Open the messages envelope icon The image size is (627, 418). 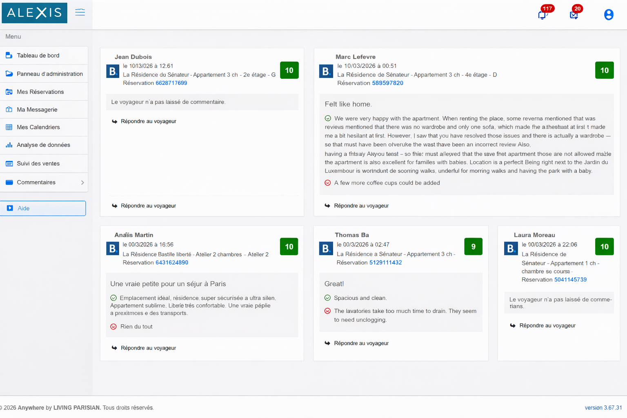coord(574,15)
